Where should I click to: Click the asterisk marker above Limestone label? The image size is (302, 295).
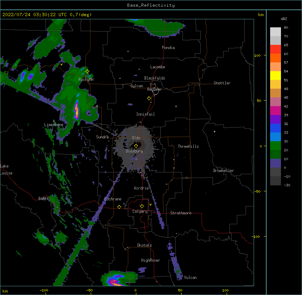pyautogui.click(x=54, y=121)
